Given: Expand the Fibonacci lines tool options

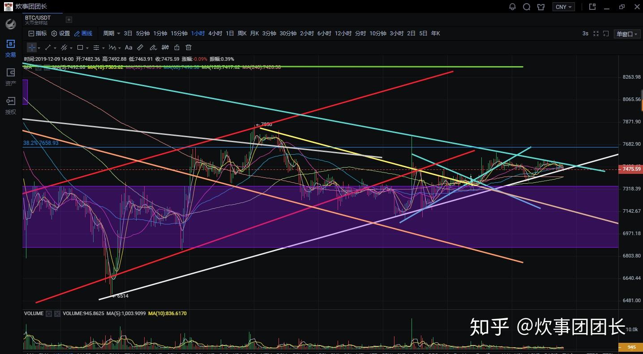Looking at the screenshot, I should coord(103,48).
